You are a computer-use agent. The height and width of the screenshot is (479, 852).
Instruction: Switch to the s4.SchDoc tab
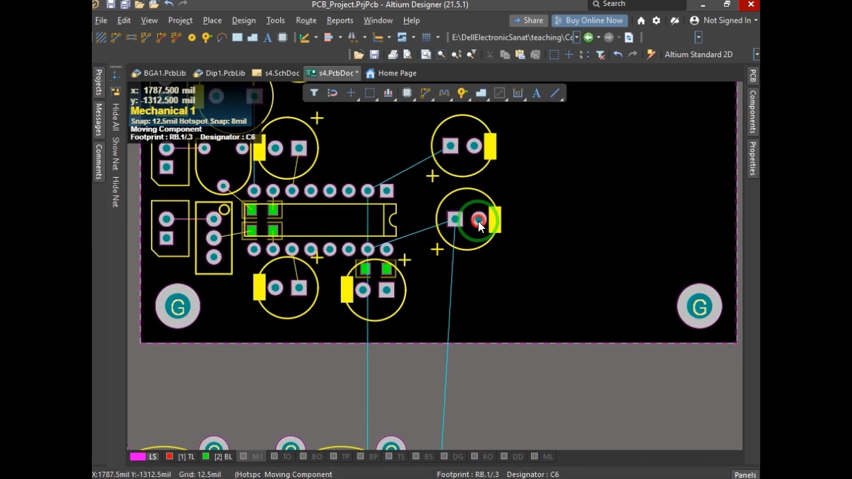276,73
